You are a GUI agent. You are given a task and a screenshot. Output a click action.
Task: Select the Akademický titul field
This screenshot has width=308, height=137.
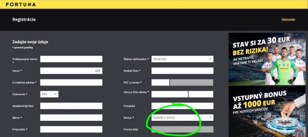[x=71, y=106]
